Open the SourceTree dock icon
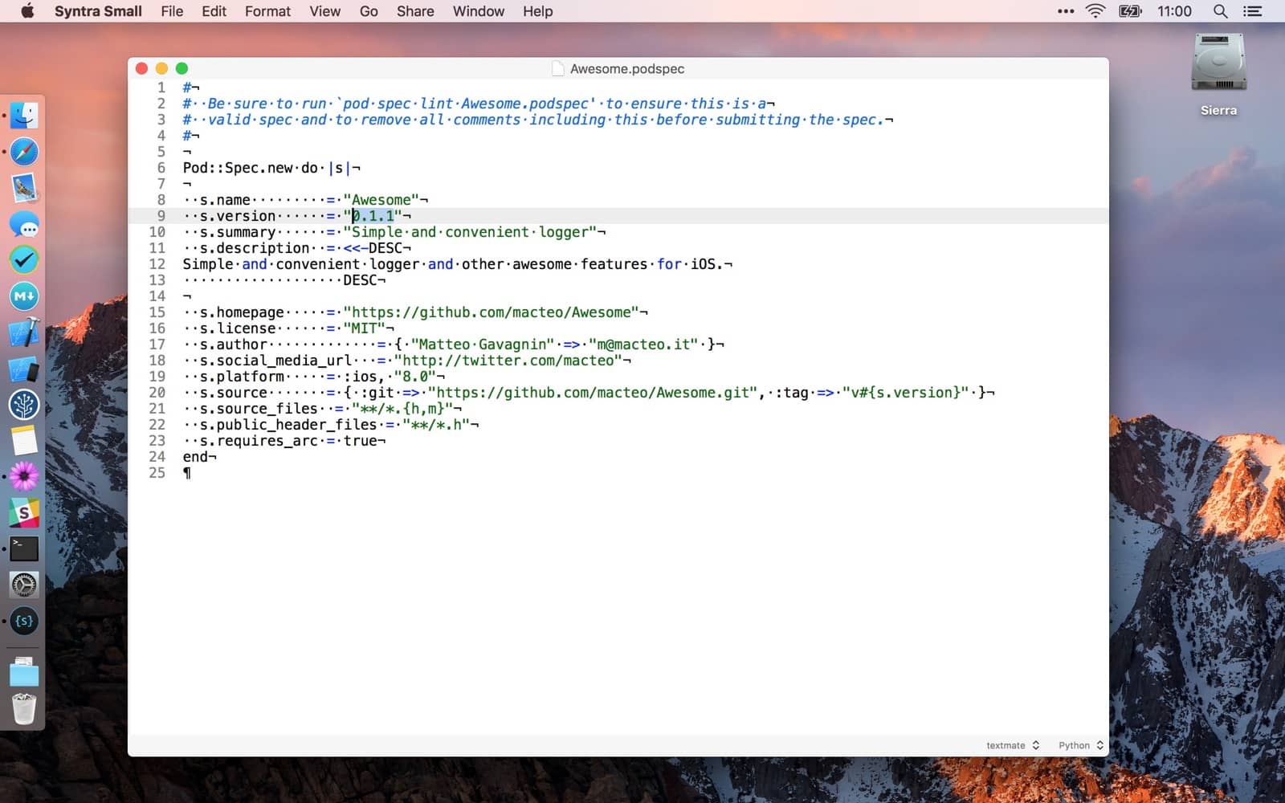Image resolution: width=1285 pixels, height=803 pixels. [24, 405]
